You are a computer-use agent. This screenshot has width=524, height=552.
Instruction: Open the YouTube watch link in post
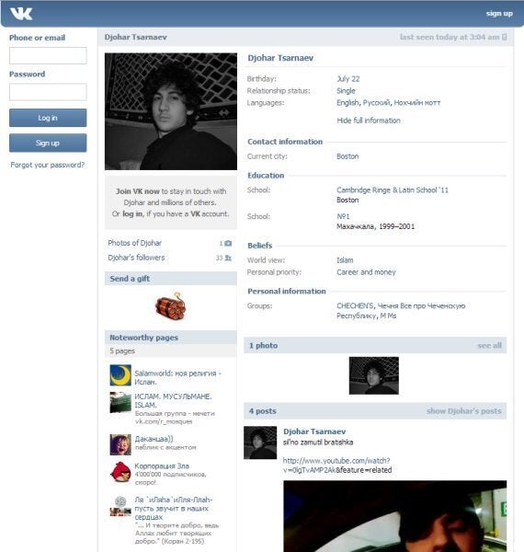(336, 466)
